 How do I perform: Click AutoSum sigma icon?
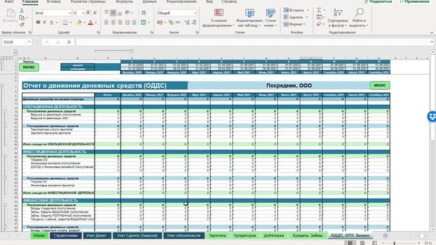(x=319, y=10)
